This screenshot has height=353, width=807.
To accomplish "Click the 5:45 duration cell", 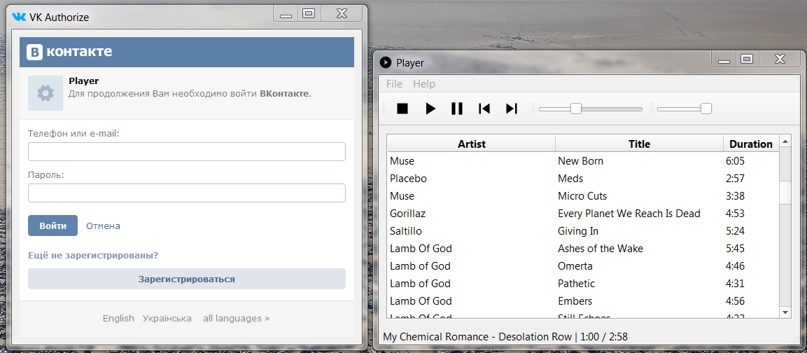I will [735, 249].
